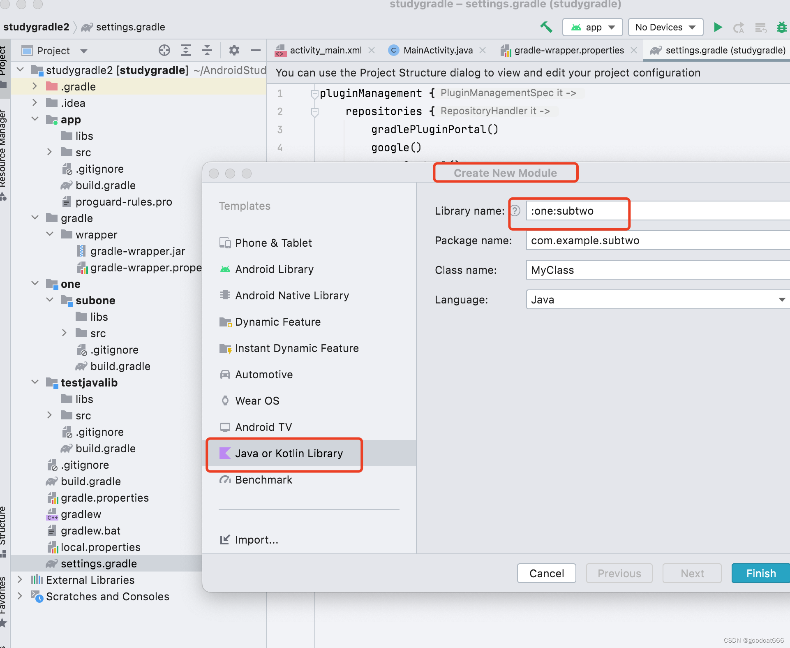This screenshot has height=648, width=790.
Task: Run the app with green play icon
Action: (x=718, y=27)
